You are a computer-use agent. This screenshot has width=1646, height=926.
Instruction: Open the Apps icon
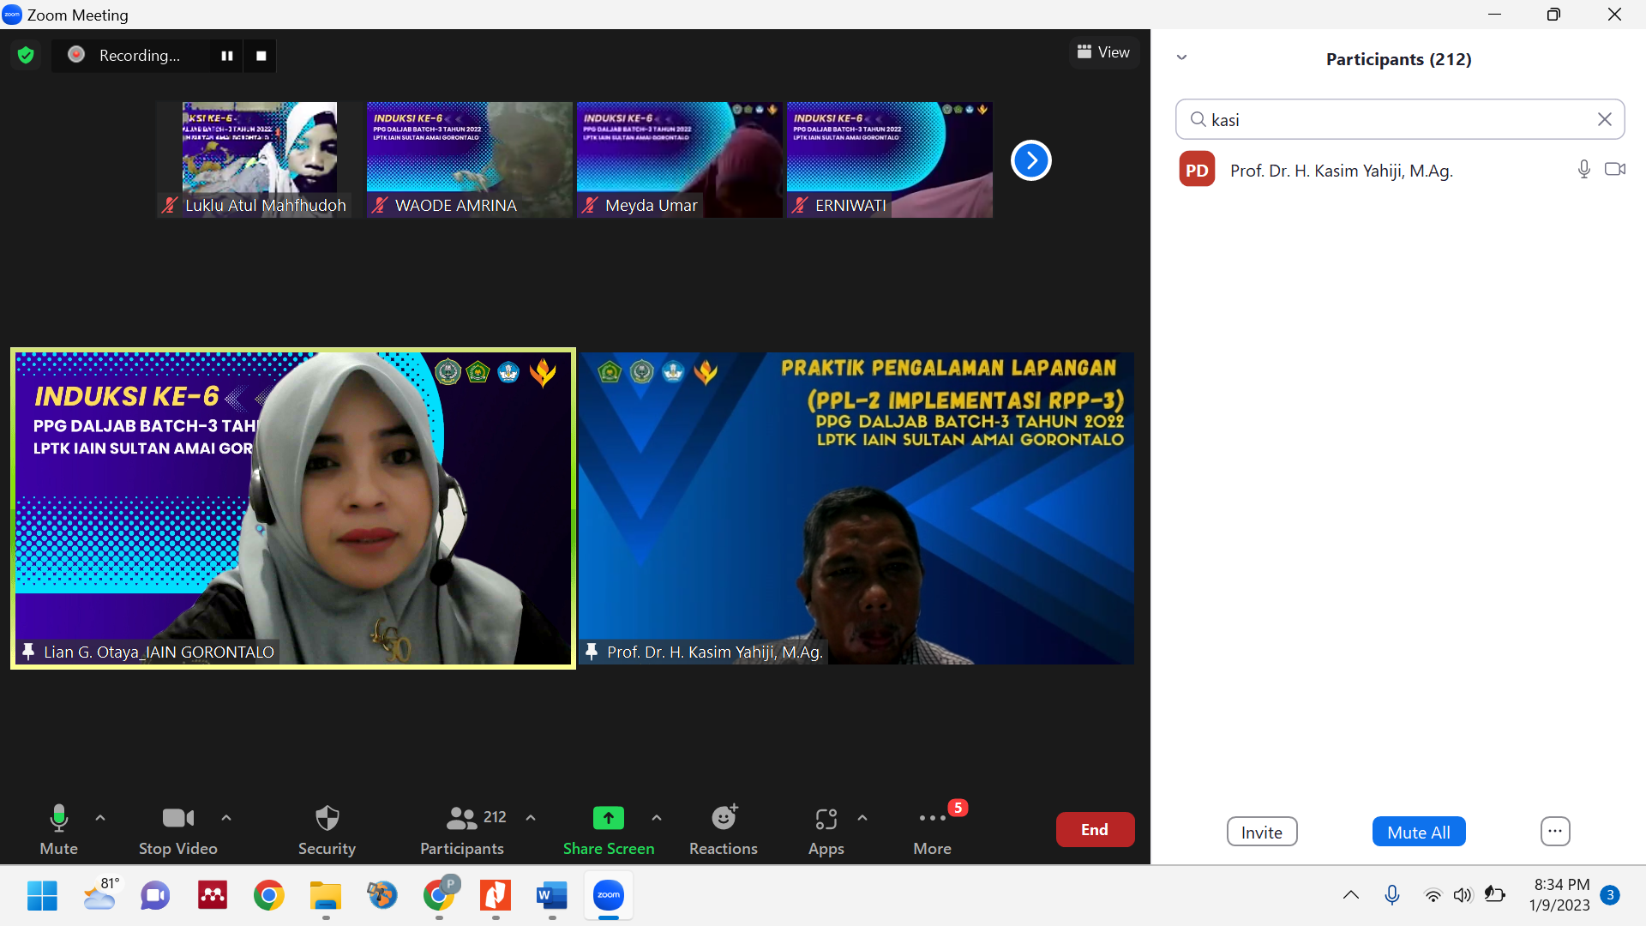[826, 819]
